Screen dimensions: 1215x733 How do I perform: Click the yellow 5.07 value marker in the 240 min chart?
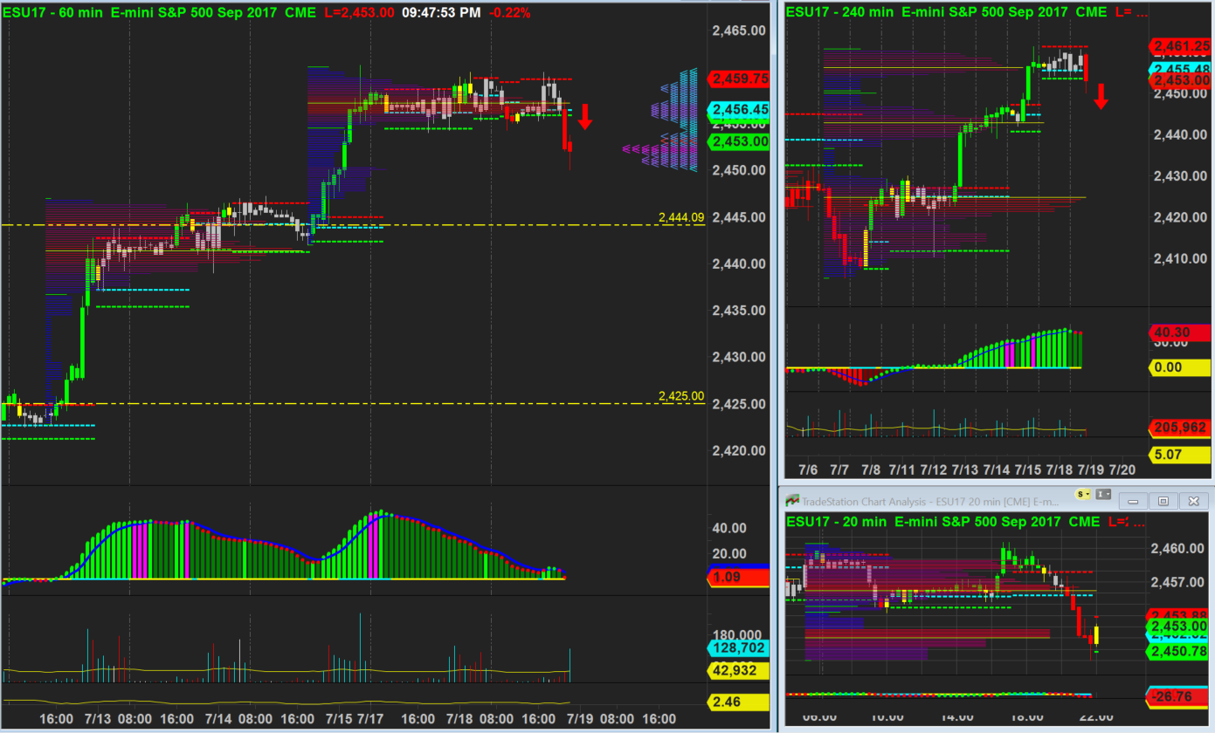(x=1179, y=454)
